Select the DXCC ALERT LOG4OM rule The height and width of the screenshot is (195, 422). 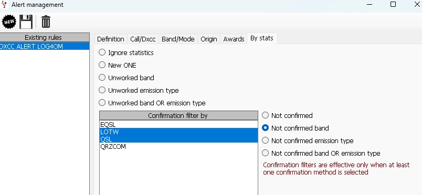coord(45,46)
